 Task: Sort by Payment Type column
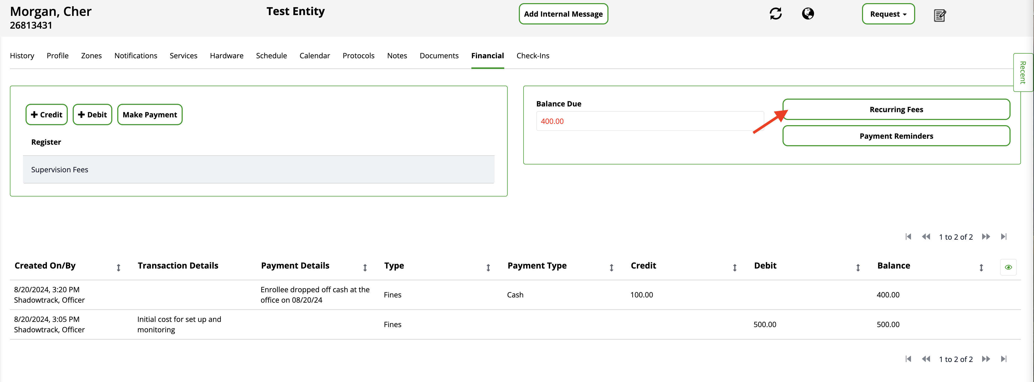pyautogui.click(x=611, y=267)
